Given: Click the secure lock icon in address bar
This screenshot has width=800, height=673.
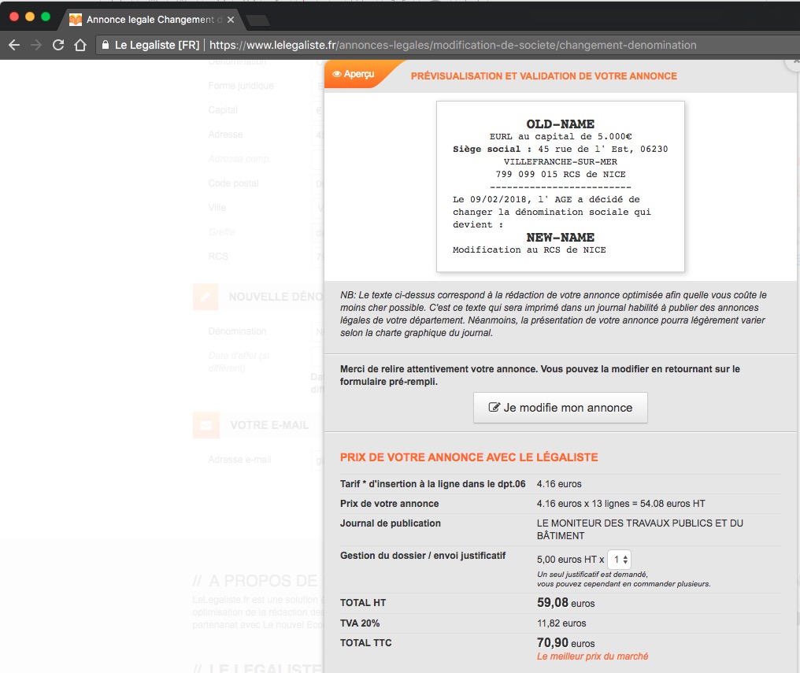Looking at the screenshot, I should coord(105,45).
